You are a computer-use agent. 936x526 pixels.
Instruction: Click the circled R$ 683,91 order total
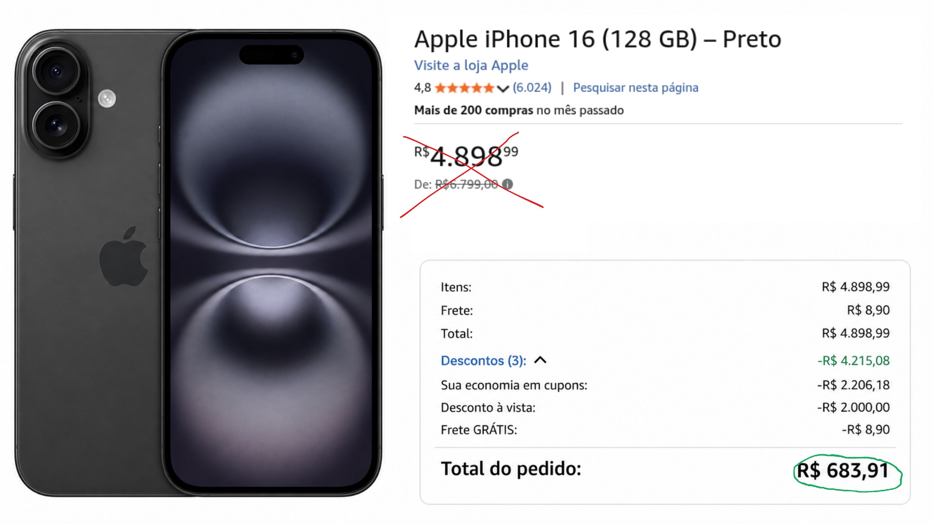click(x=842, y=470)
